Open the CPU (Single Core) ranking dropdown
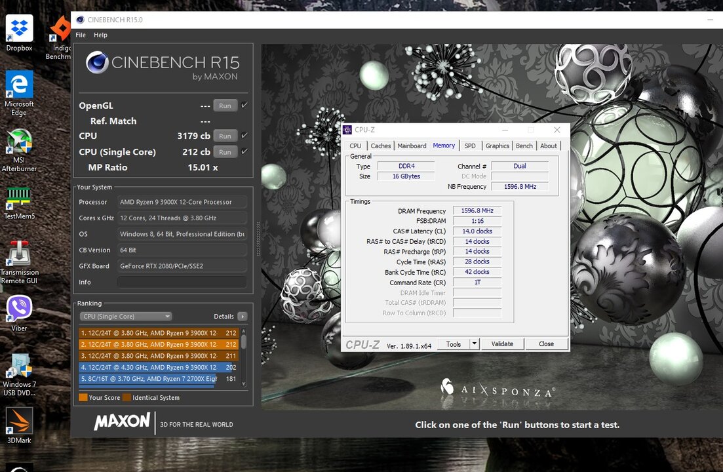723x472 pixels. (125, 316)
